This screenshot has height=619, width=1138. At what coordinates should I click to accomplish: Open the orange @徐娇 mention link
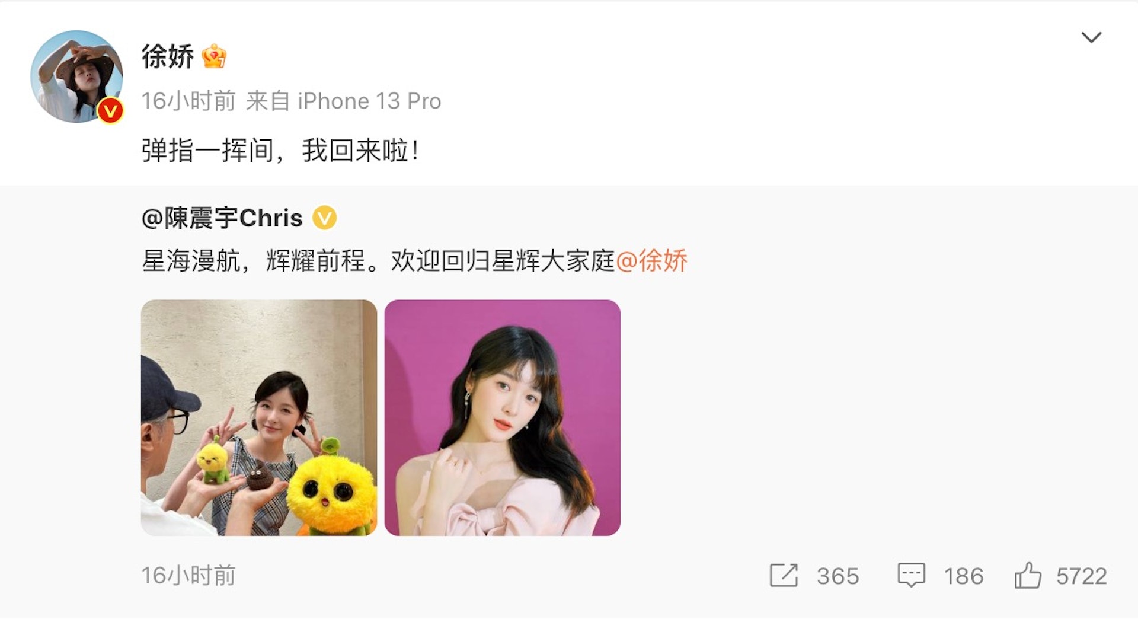[652, 261]
